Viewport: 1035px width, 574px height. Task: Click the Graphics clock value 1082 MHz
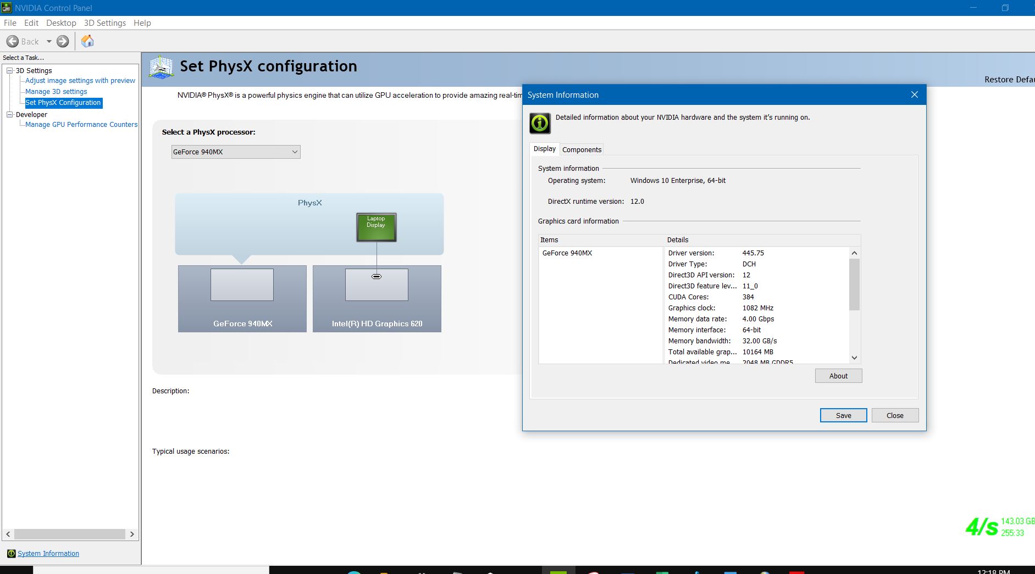(x=758, y=308)
